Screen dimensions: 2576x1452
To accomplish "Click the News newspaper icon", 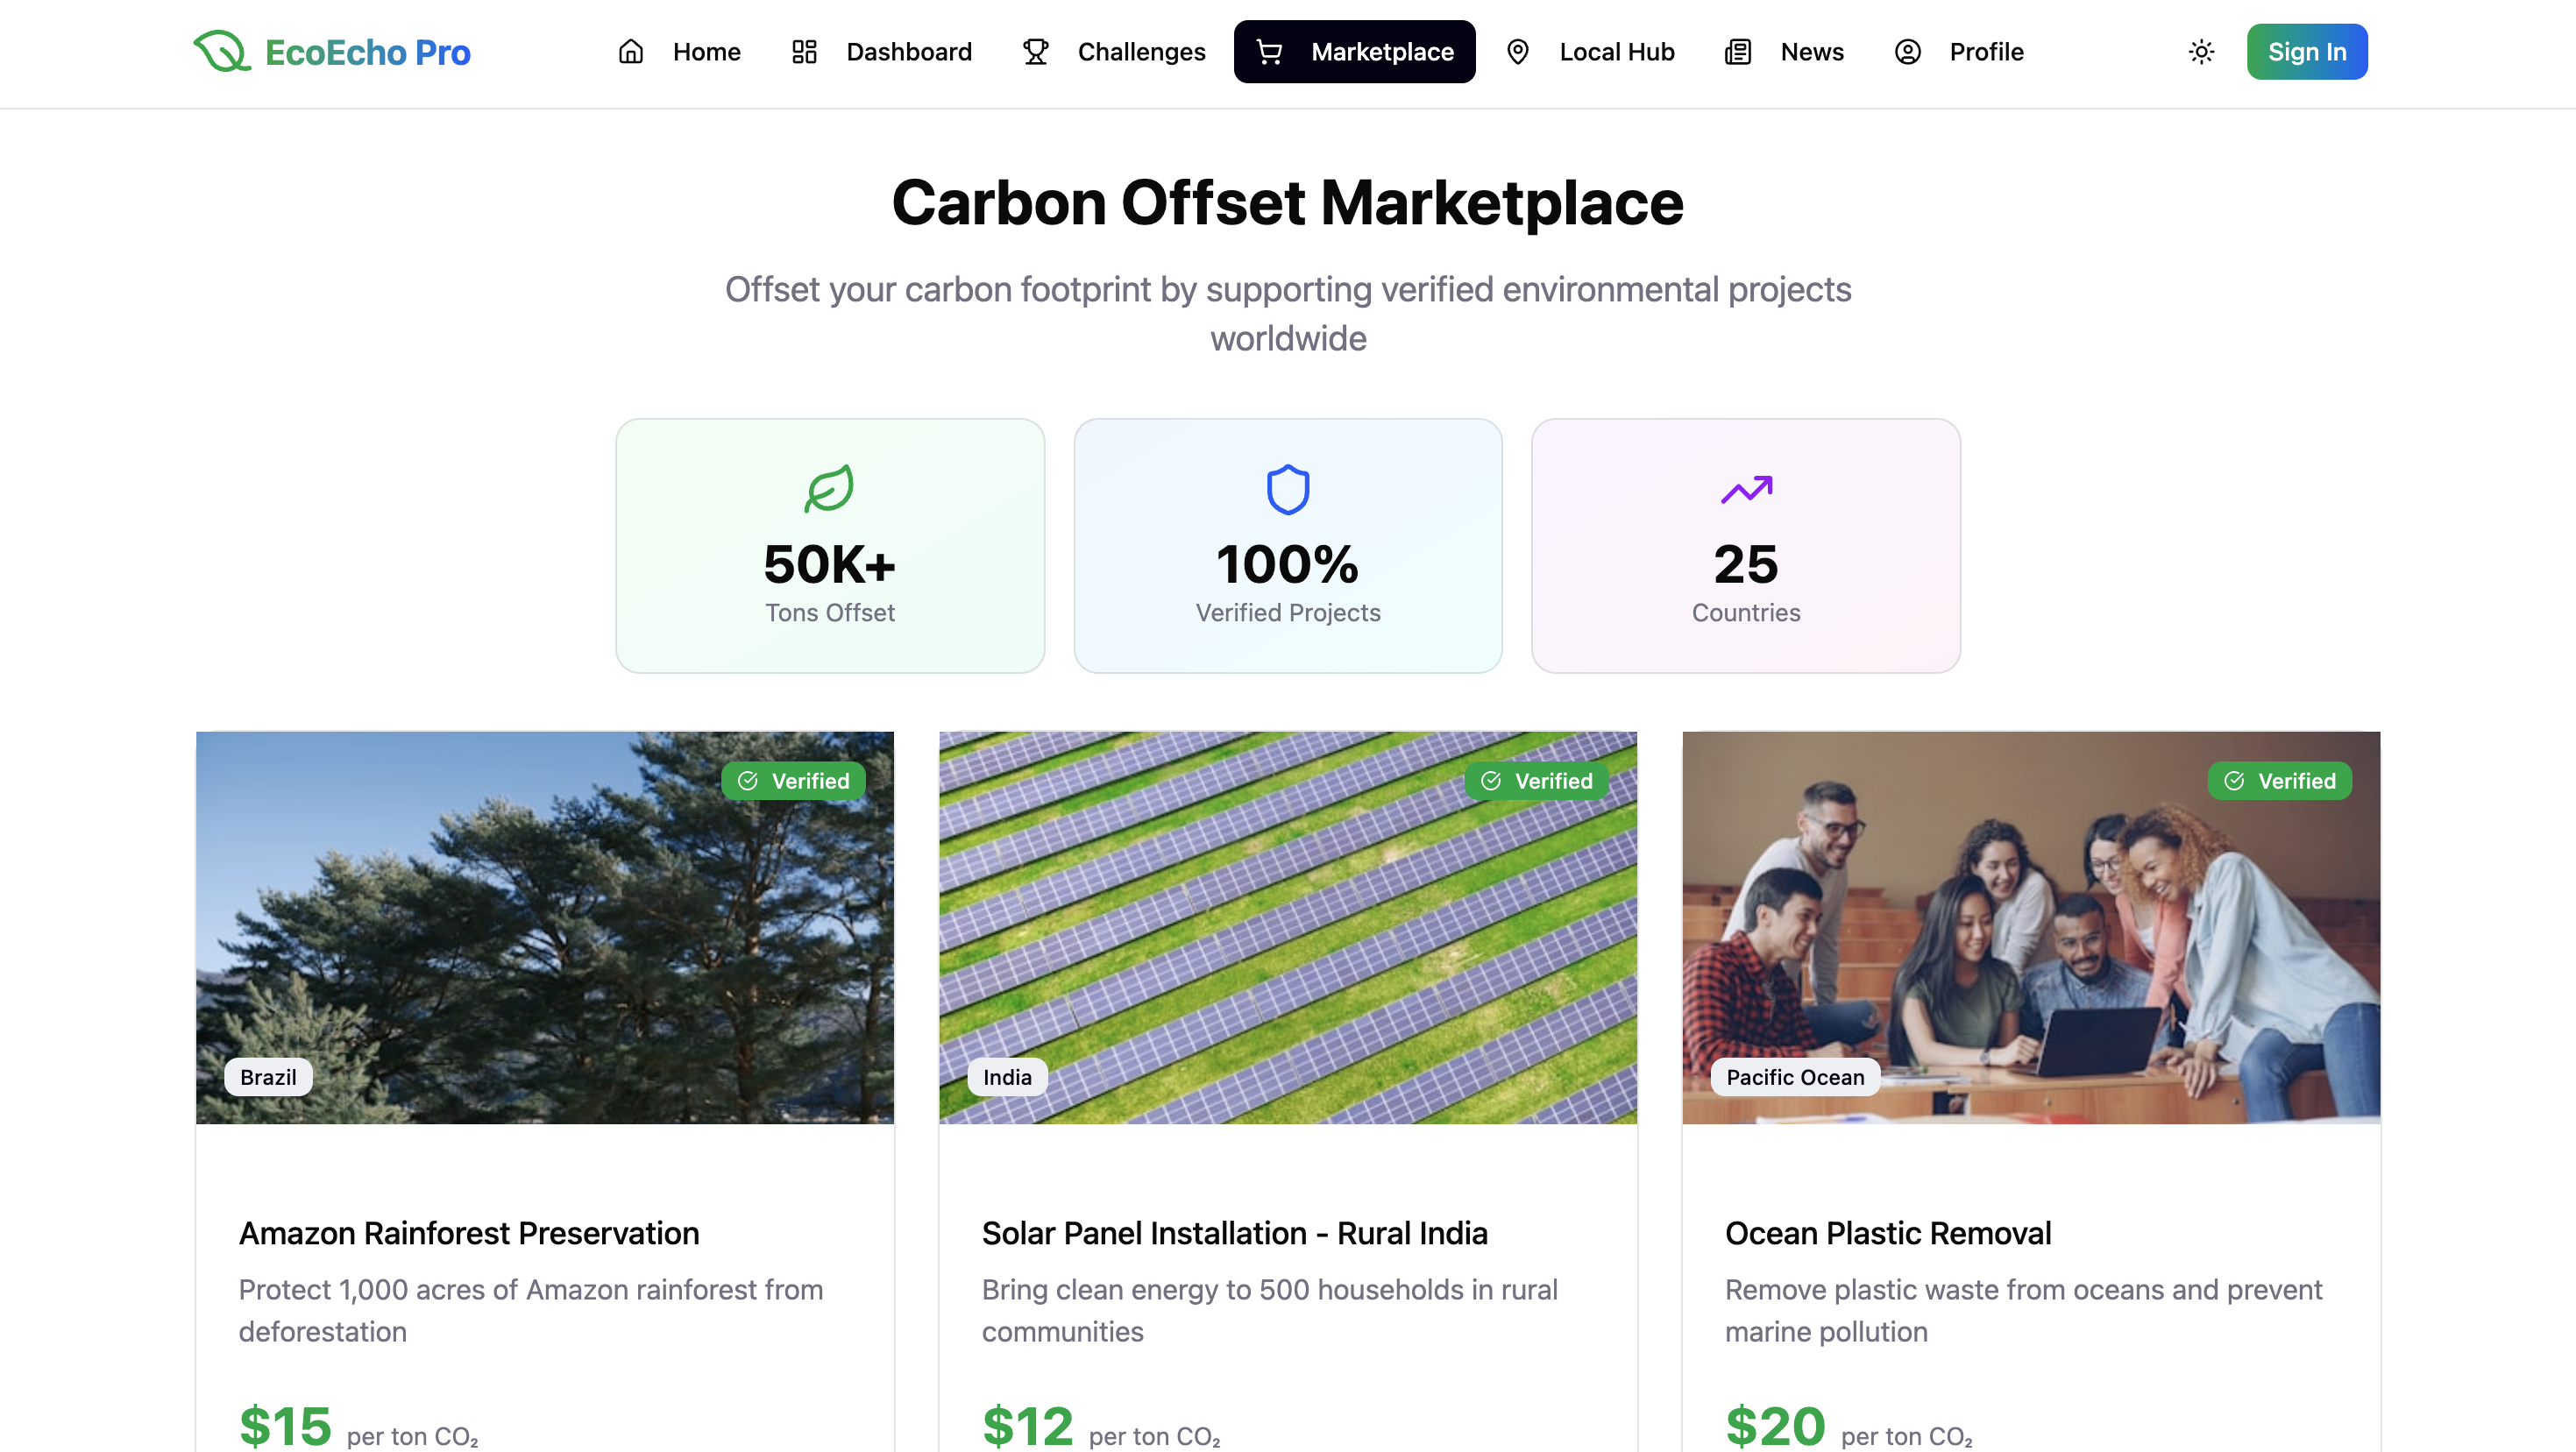I will click(x=1738, y=52).
